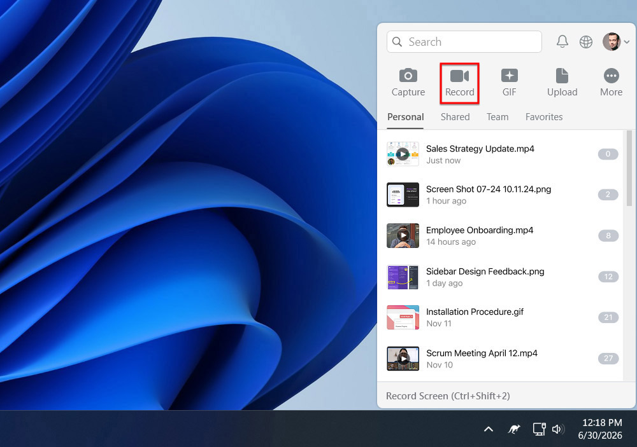This screenshot has width=637, height=447.
Task: Open the Upload file option
Action: point(562,83)
